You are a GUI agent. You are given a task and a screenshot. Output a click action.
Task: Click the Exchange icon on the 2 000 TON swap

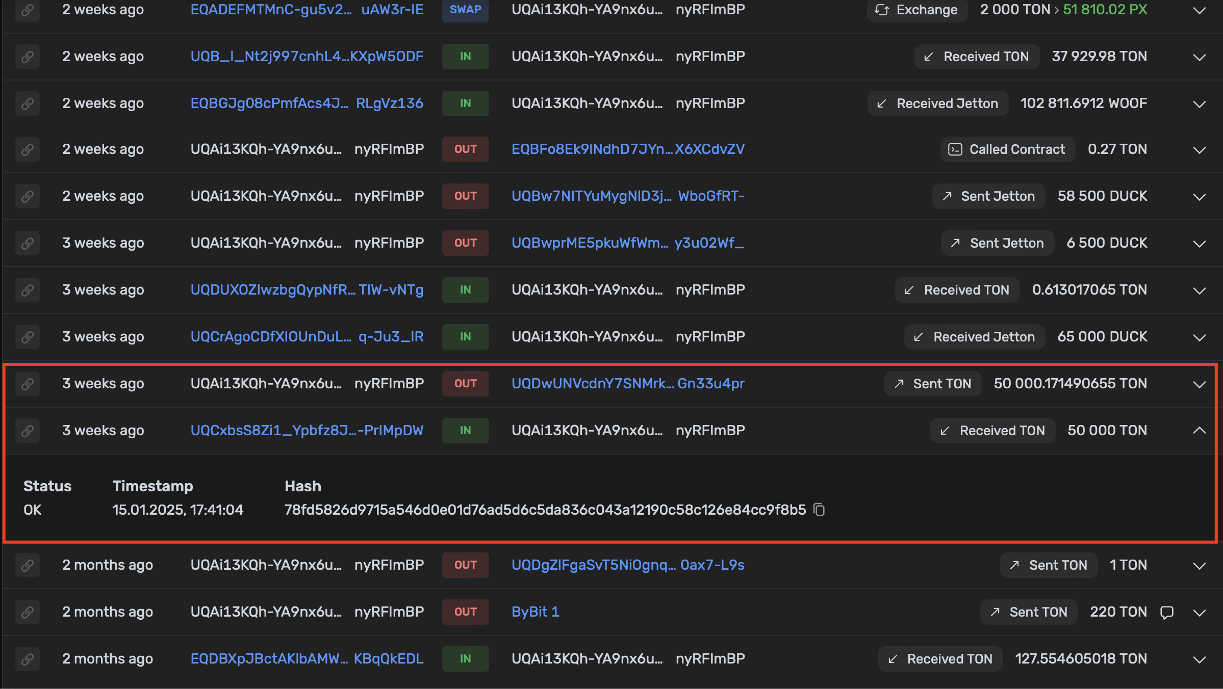[x=882, y=10]
